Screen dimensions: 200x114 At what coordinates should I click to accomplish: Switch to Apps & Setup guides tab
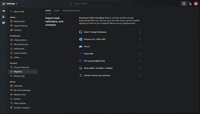71,11
